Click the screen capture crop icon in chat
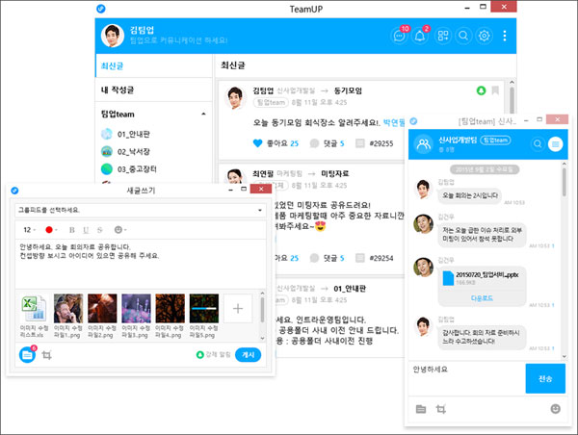Screen dimensions: 578x435 pos(441,409)
